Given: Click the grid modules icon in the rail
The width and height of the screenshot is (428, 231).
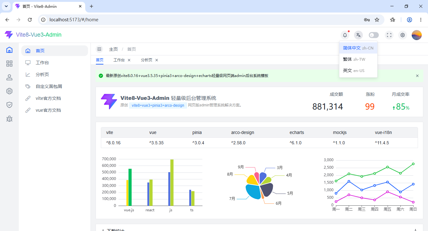Looking at the screenshot, I should tap(9, 64).
